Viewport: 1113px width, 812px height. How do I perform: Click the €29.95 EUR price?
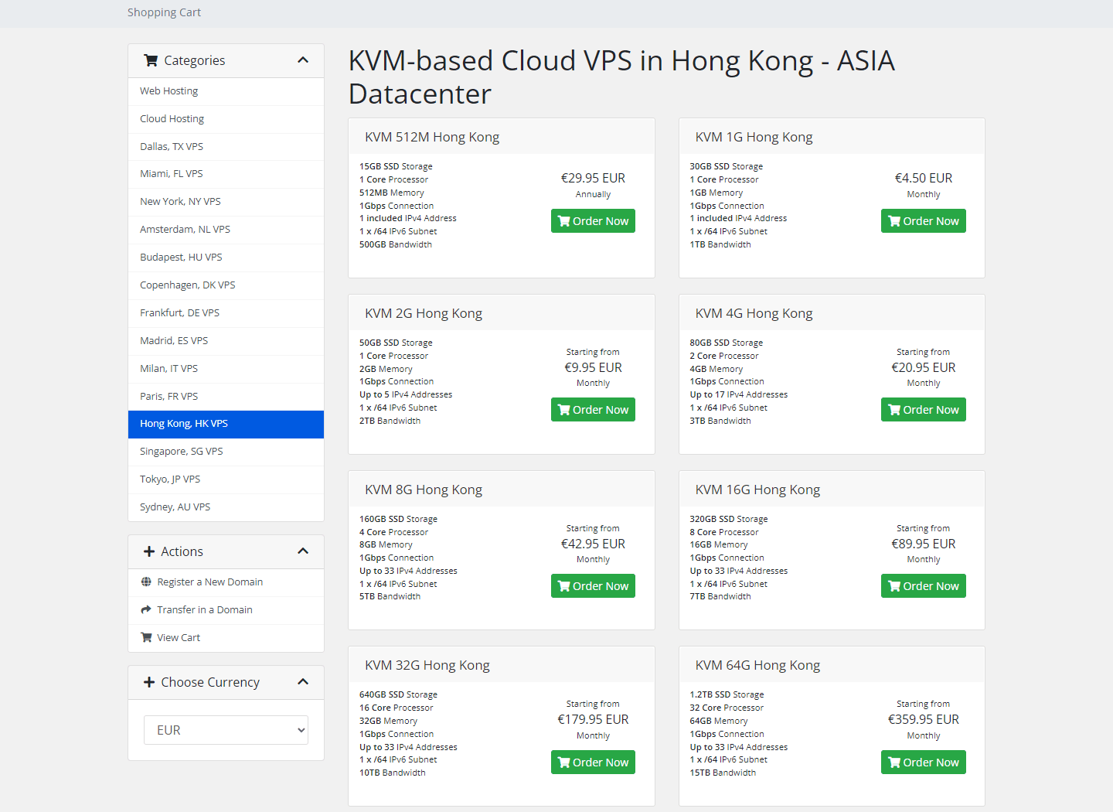point(593,178)
